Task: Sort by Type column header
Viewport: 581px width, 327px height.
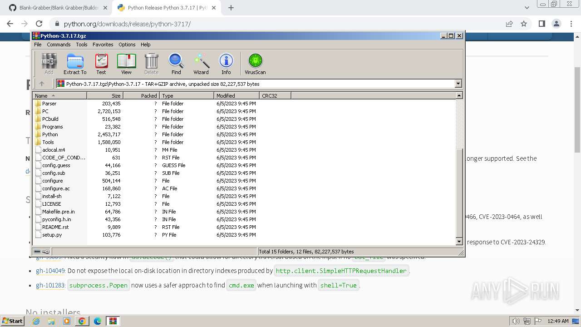Action: click(187, 95)
